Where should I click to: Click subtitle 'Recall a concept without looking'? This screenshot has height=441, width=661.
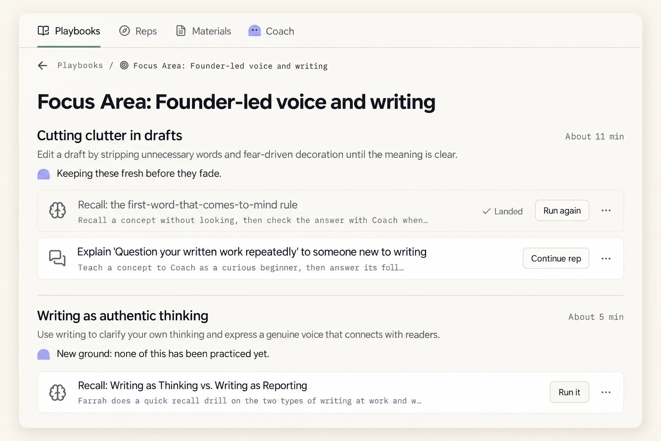tap(253, 220)
